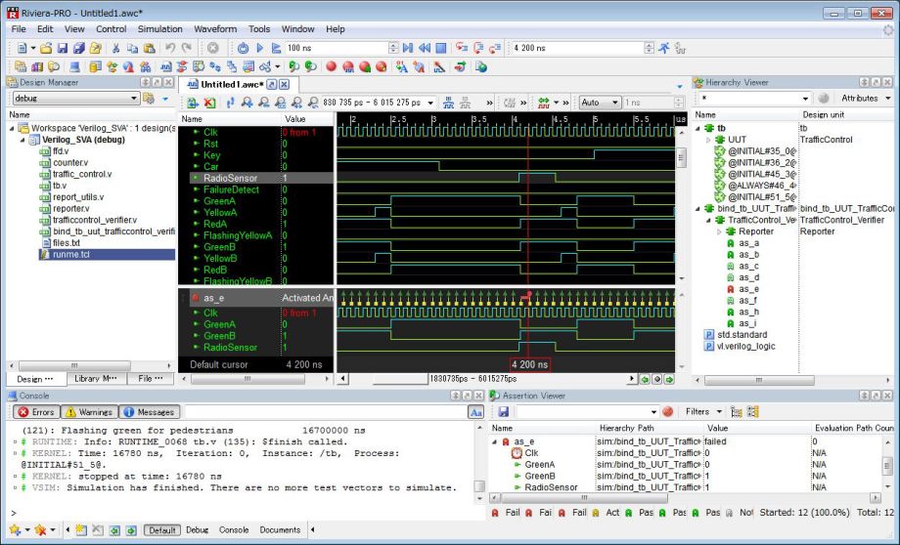Viewport: 900px width, 545px height.
Task: Click the Restart simulation icon
Action: (x=243, y=48)
